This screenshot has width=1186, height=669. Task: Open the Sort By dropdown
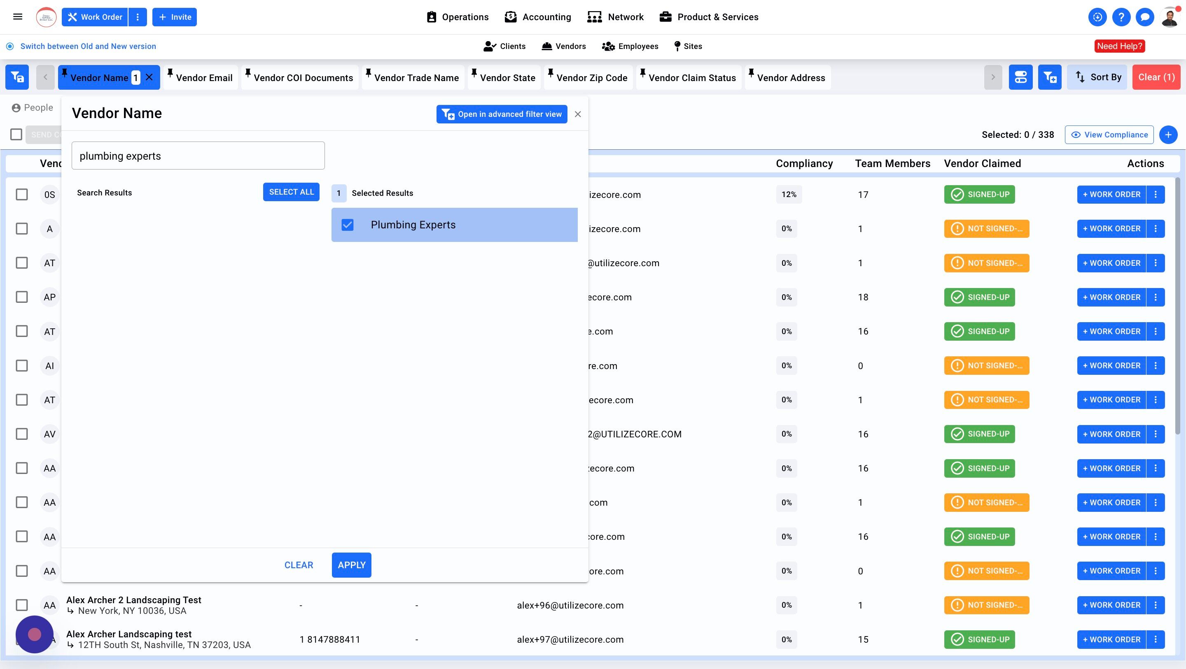1098,77
